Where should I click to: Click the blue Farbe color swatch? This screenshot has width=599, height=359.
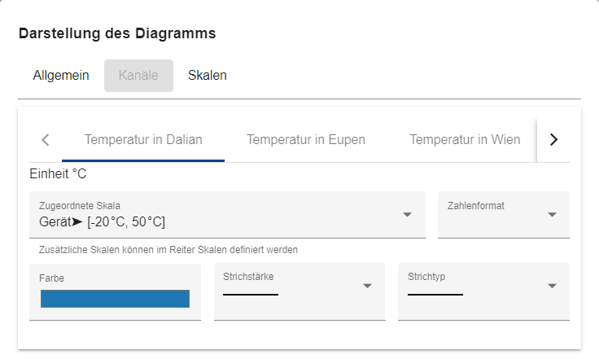click(115, 299)
